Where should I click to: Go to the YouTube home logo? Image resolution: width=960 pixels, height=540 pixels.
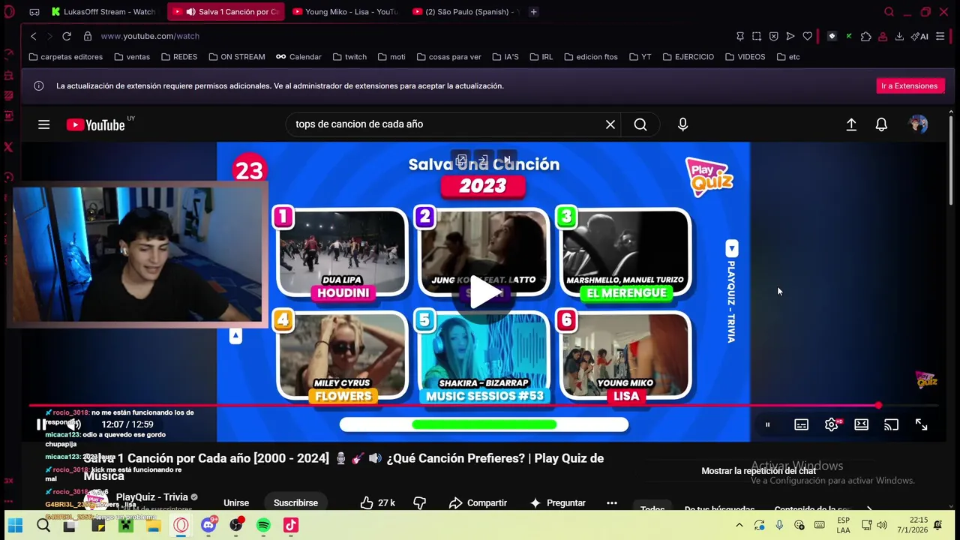(96, 124)
